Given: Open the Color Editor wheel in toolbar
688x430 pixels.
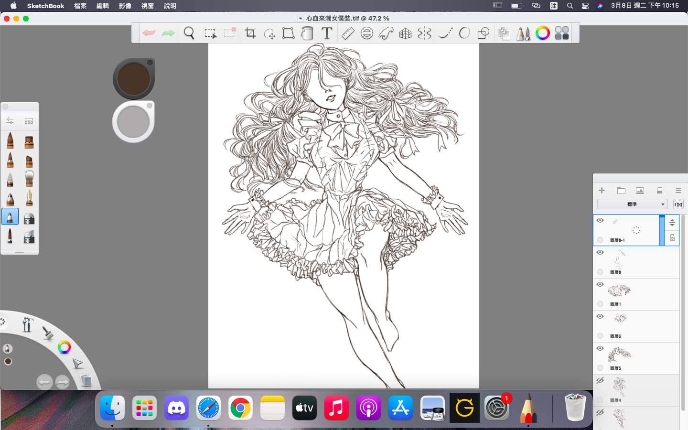Looking at the screenshot, I should tap(543, 33).
